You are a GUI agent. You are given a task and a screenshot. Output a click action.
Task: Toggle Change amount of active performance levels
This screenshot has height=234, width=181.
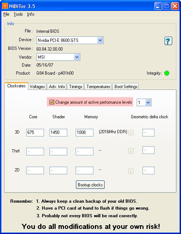(x=52, y=102)
